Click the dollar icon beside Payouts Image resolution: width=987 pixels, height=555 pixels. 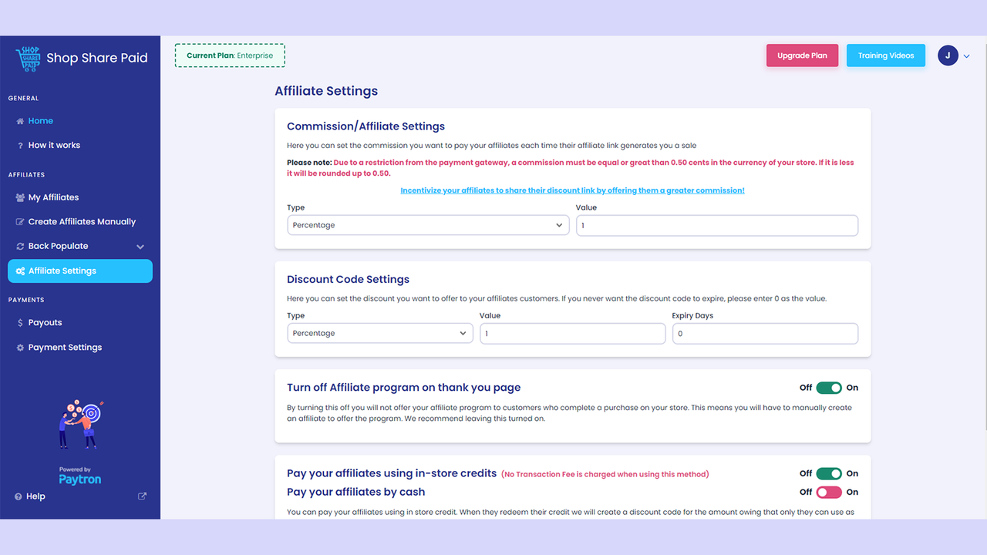click(20, 323)
